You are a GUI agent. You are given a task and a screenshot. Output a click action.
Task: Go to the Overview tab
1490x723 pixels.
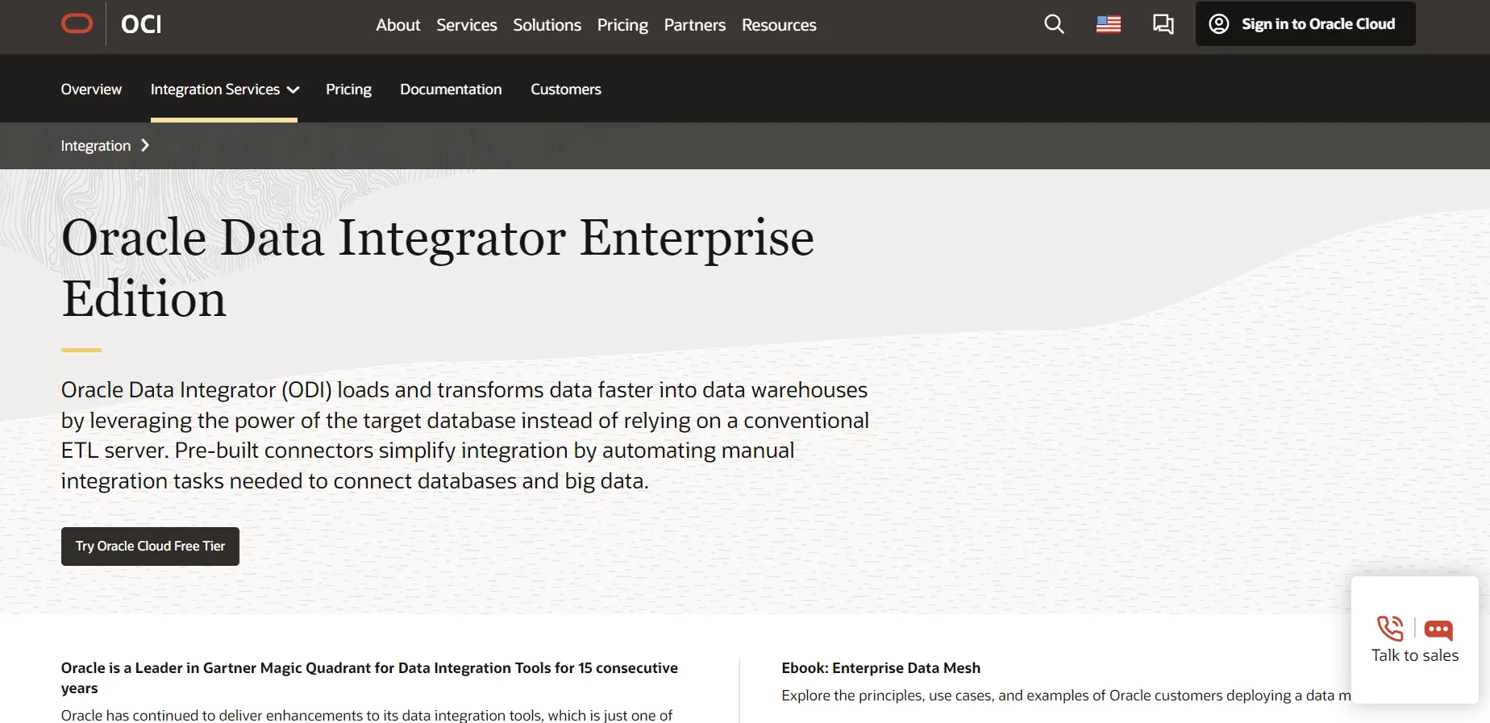pyautogui.click(x=91, y=89)
